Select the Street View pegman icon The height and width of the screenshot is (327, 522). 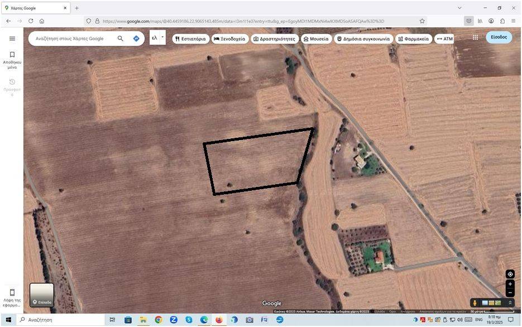point(475,303)
